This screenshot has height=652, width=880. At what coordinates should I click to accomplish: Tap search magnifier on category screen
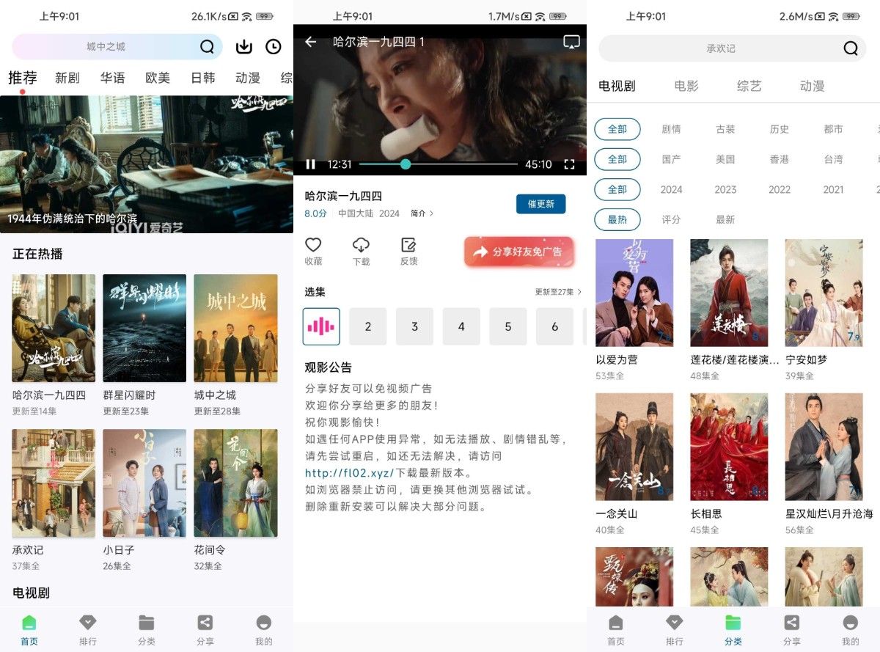pyautogui.click(x=851, y=48)
